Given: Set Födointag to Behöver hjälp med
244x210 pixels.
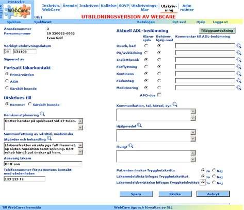Looking at the screenshot, I should (159, 80).
